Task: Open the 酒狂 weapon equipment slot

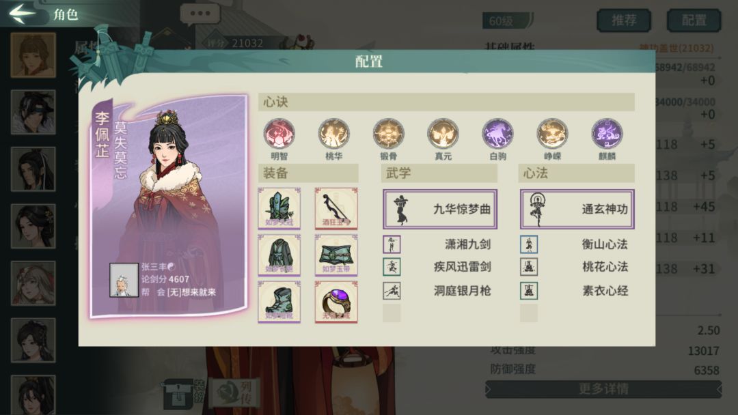Action: (x=336, y=208)
